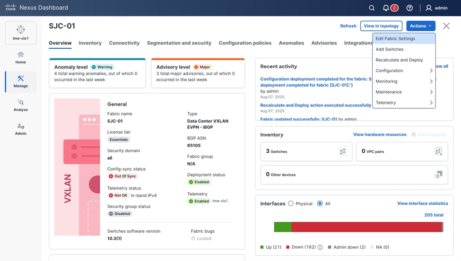Screen dimensions: 461x261
Task: Click the notification count badge 2
Action: (x=394, y=8)
